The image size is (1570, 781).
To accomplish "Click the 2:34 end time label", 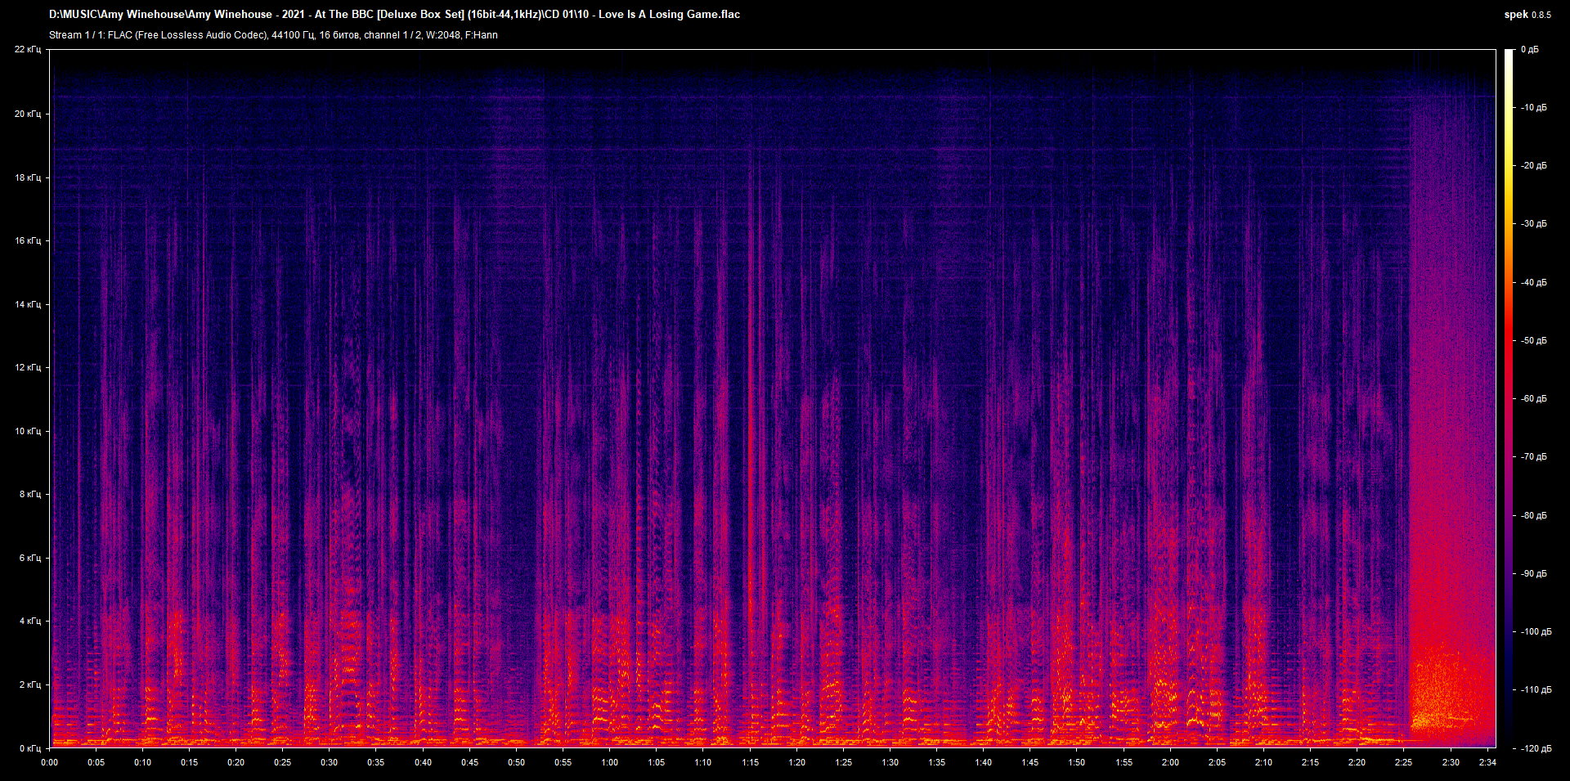I will [x=1487, y=762].
